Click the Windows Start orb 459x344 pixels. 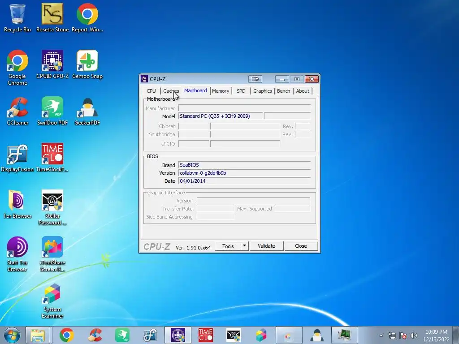pyautogui.click(x=12, y=335)
